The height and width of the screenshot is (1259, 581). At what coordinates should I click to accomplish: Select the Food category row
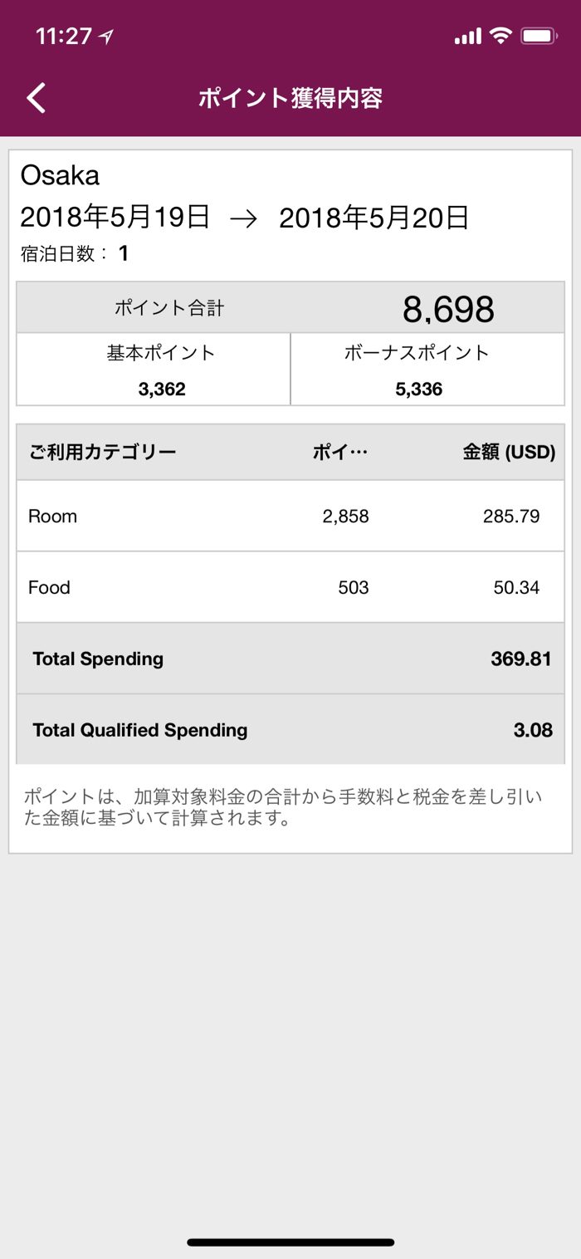290,587
